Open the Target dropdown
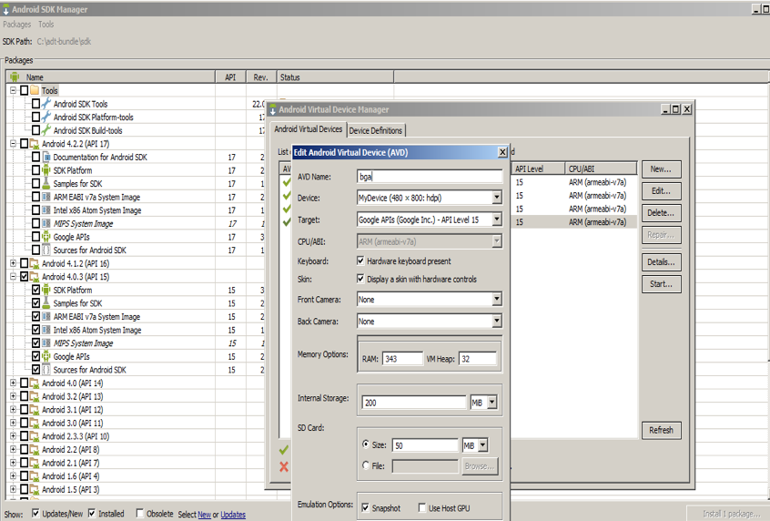Viewport: 770px width, 521px height. 496,220
